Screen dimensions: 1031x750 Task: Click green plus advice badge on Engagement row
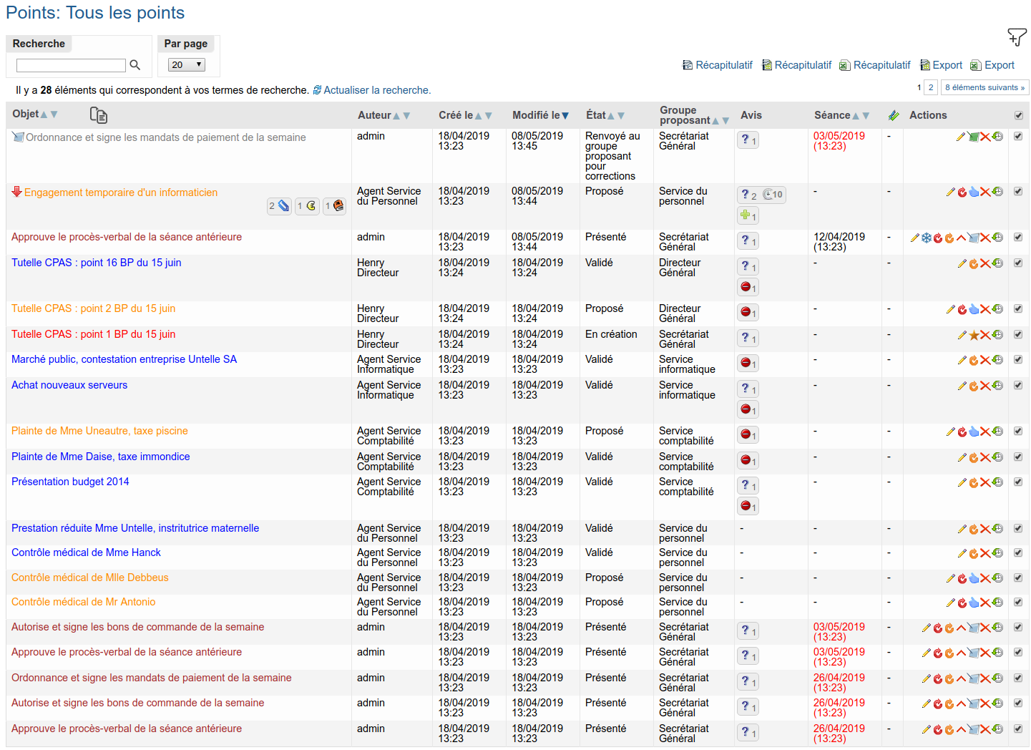[748, 215]
